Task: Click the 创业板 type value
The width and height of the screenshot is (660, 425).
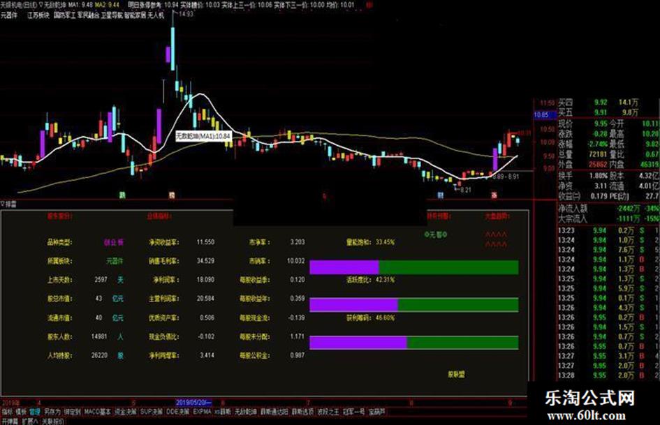Action: pos(114,242)
